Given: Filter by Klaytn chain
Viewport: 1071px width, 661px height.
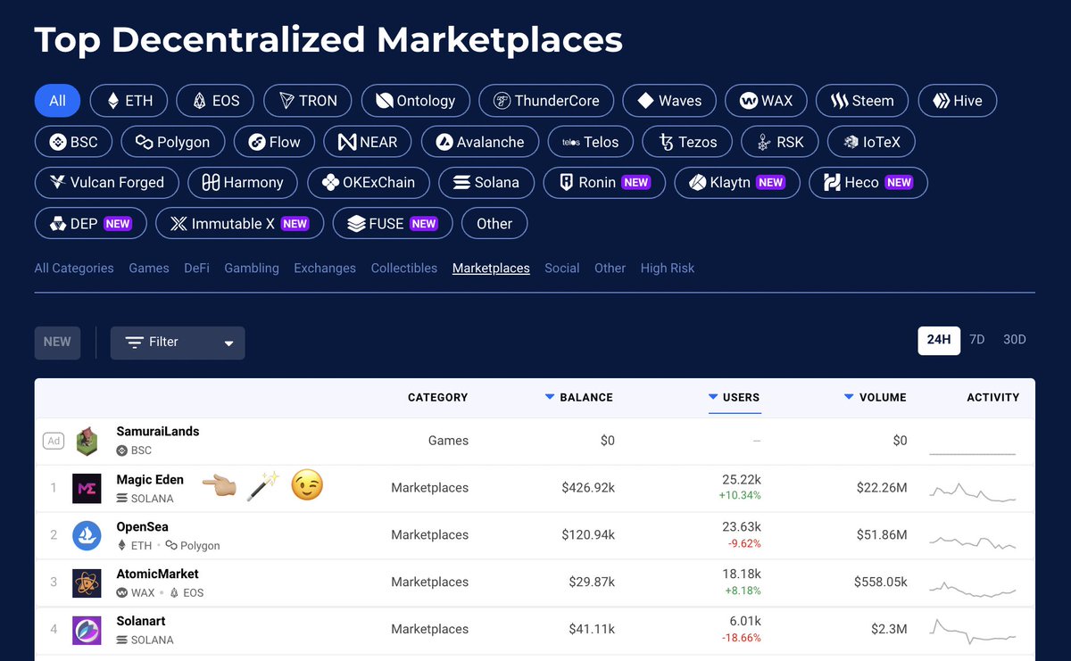Looking at the screenshot, I should (x=737, y=183).
